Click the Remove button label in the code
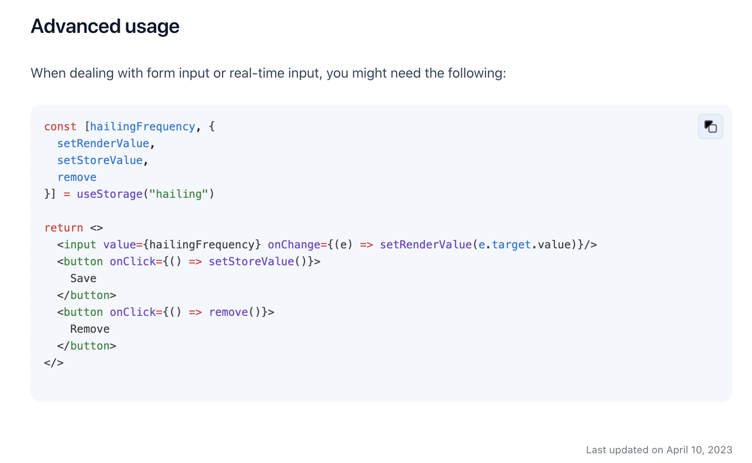 89,328
